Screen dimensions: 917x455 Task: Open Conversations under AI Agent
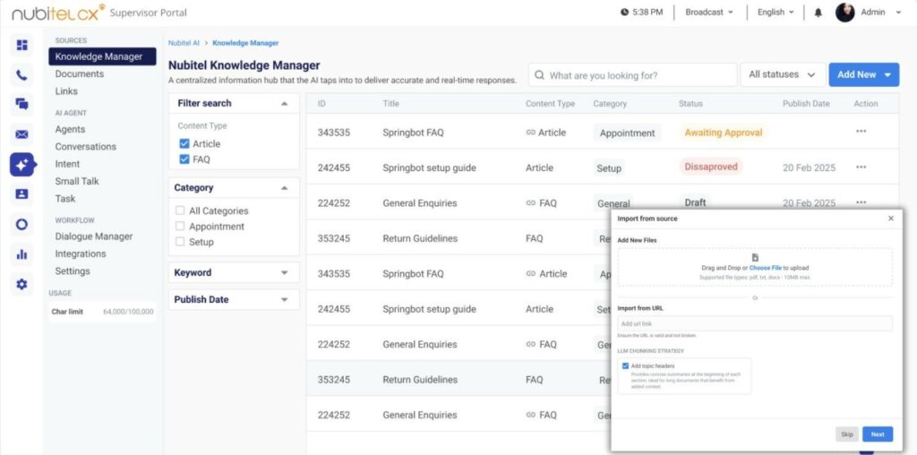(85, 147)
